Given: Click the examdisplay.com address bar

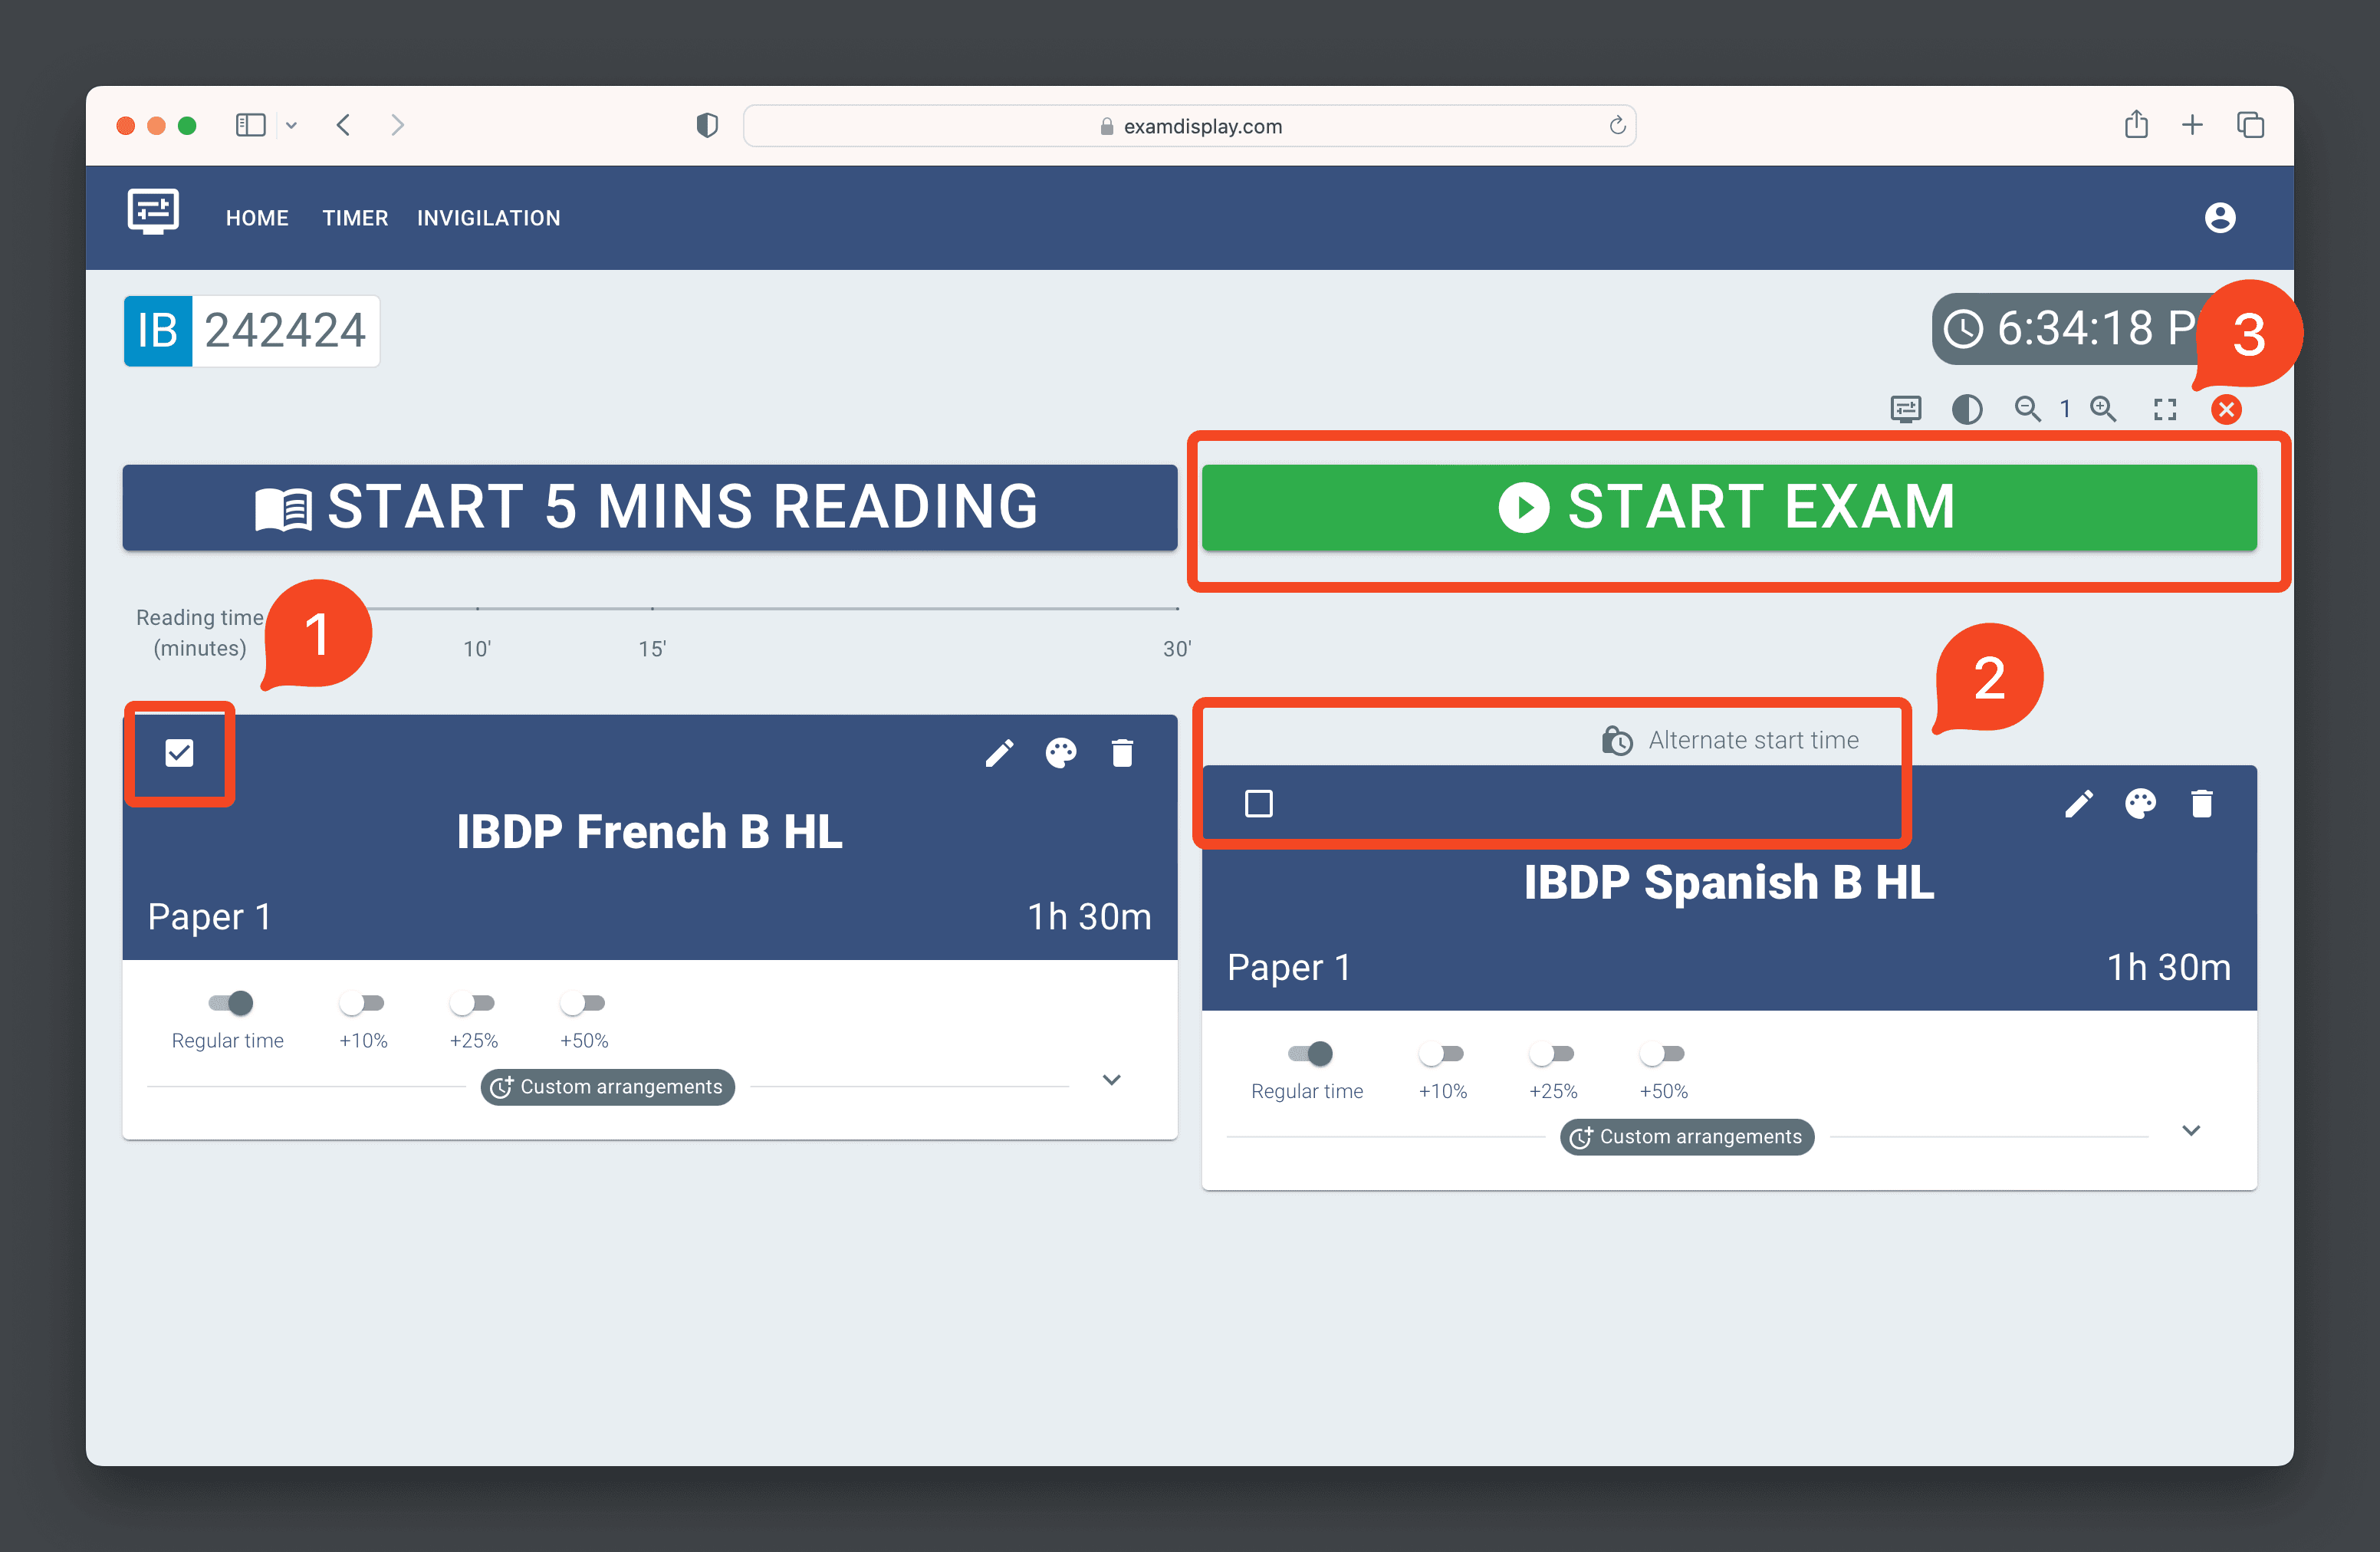Looking at the screenshot, I should tap(1189, 125).
